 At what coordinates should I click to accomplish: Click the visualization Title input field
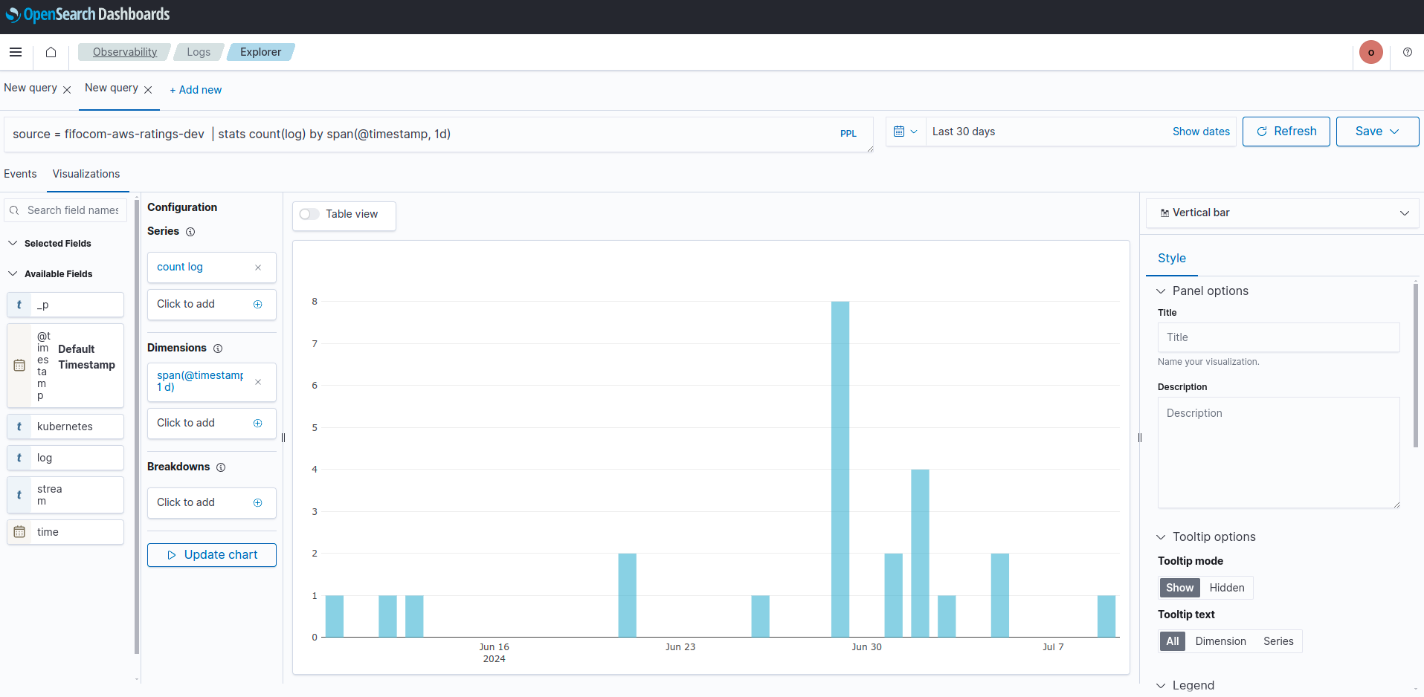pyautogui.click(x=1278, y=337)
